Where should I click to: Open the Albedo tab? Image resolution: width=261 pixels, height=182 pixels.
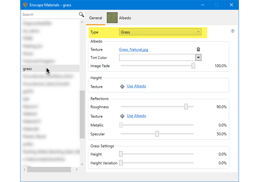pos(119,18)
